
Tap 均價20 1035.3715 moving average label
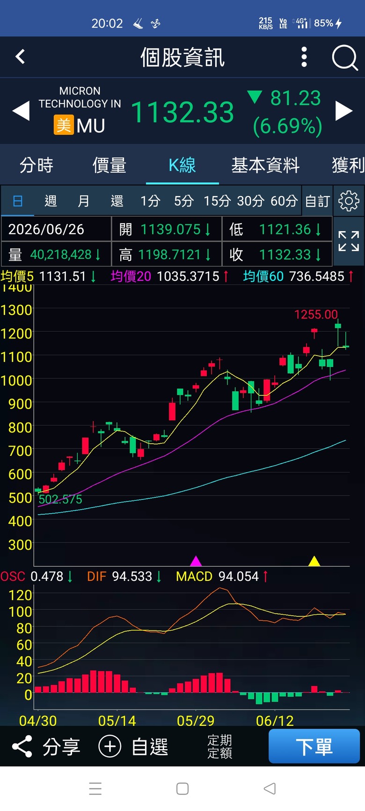tap(170, 277)
